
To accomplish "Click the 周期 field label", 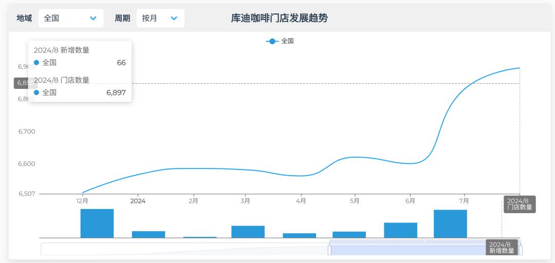I will pos(122,18).
